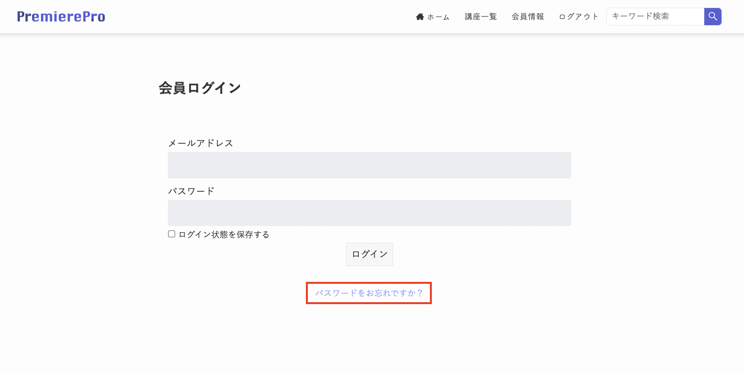The width and height of the screenshot is (744, 374).
Task: Open the top-left brand mark PremierePro
Action: click(61, 16)
